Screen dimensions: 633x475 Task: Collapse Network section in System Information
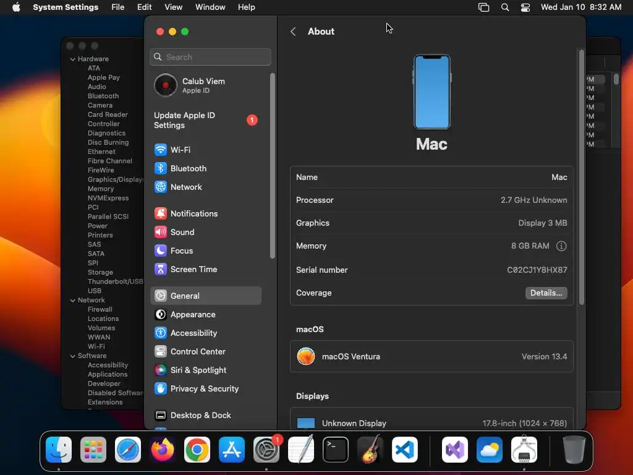click(x=73, y=300)
